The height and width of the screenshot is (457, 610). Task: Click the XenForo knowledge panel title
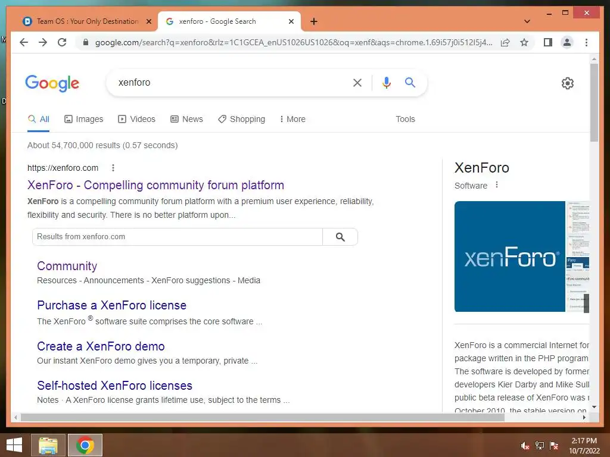481,168
